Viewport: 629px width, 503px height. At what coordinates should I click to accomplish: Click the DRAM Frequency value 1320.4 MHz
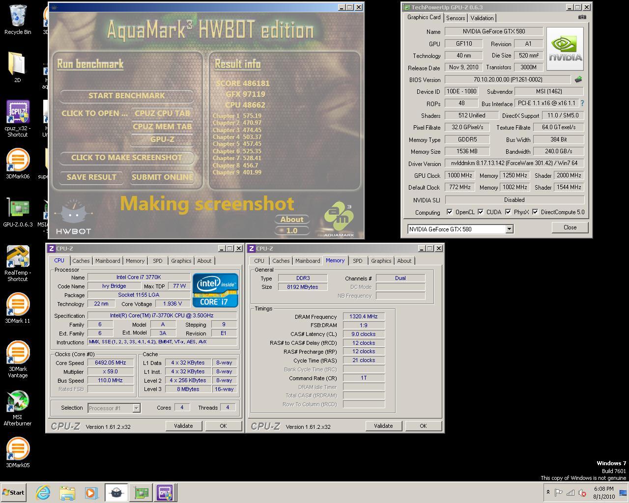coord(364,317)
